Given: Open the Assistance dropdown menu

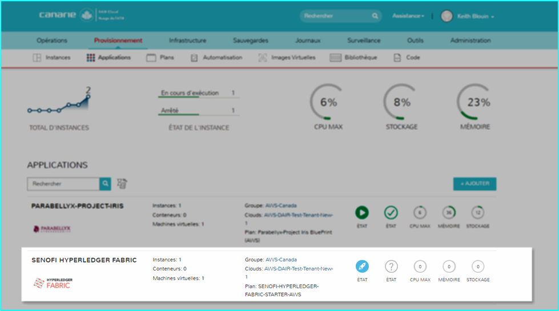Looking at the screenshot, I should [x=408, y=16].
